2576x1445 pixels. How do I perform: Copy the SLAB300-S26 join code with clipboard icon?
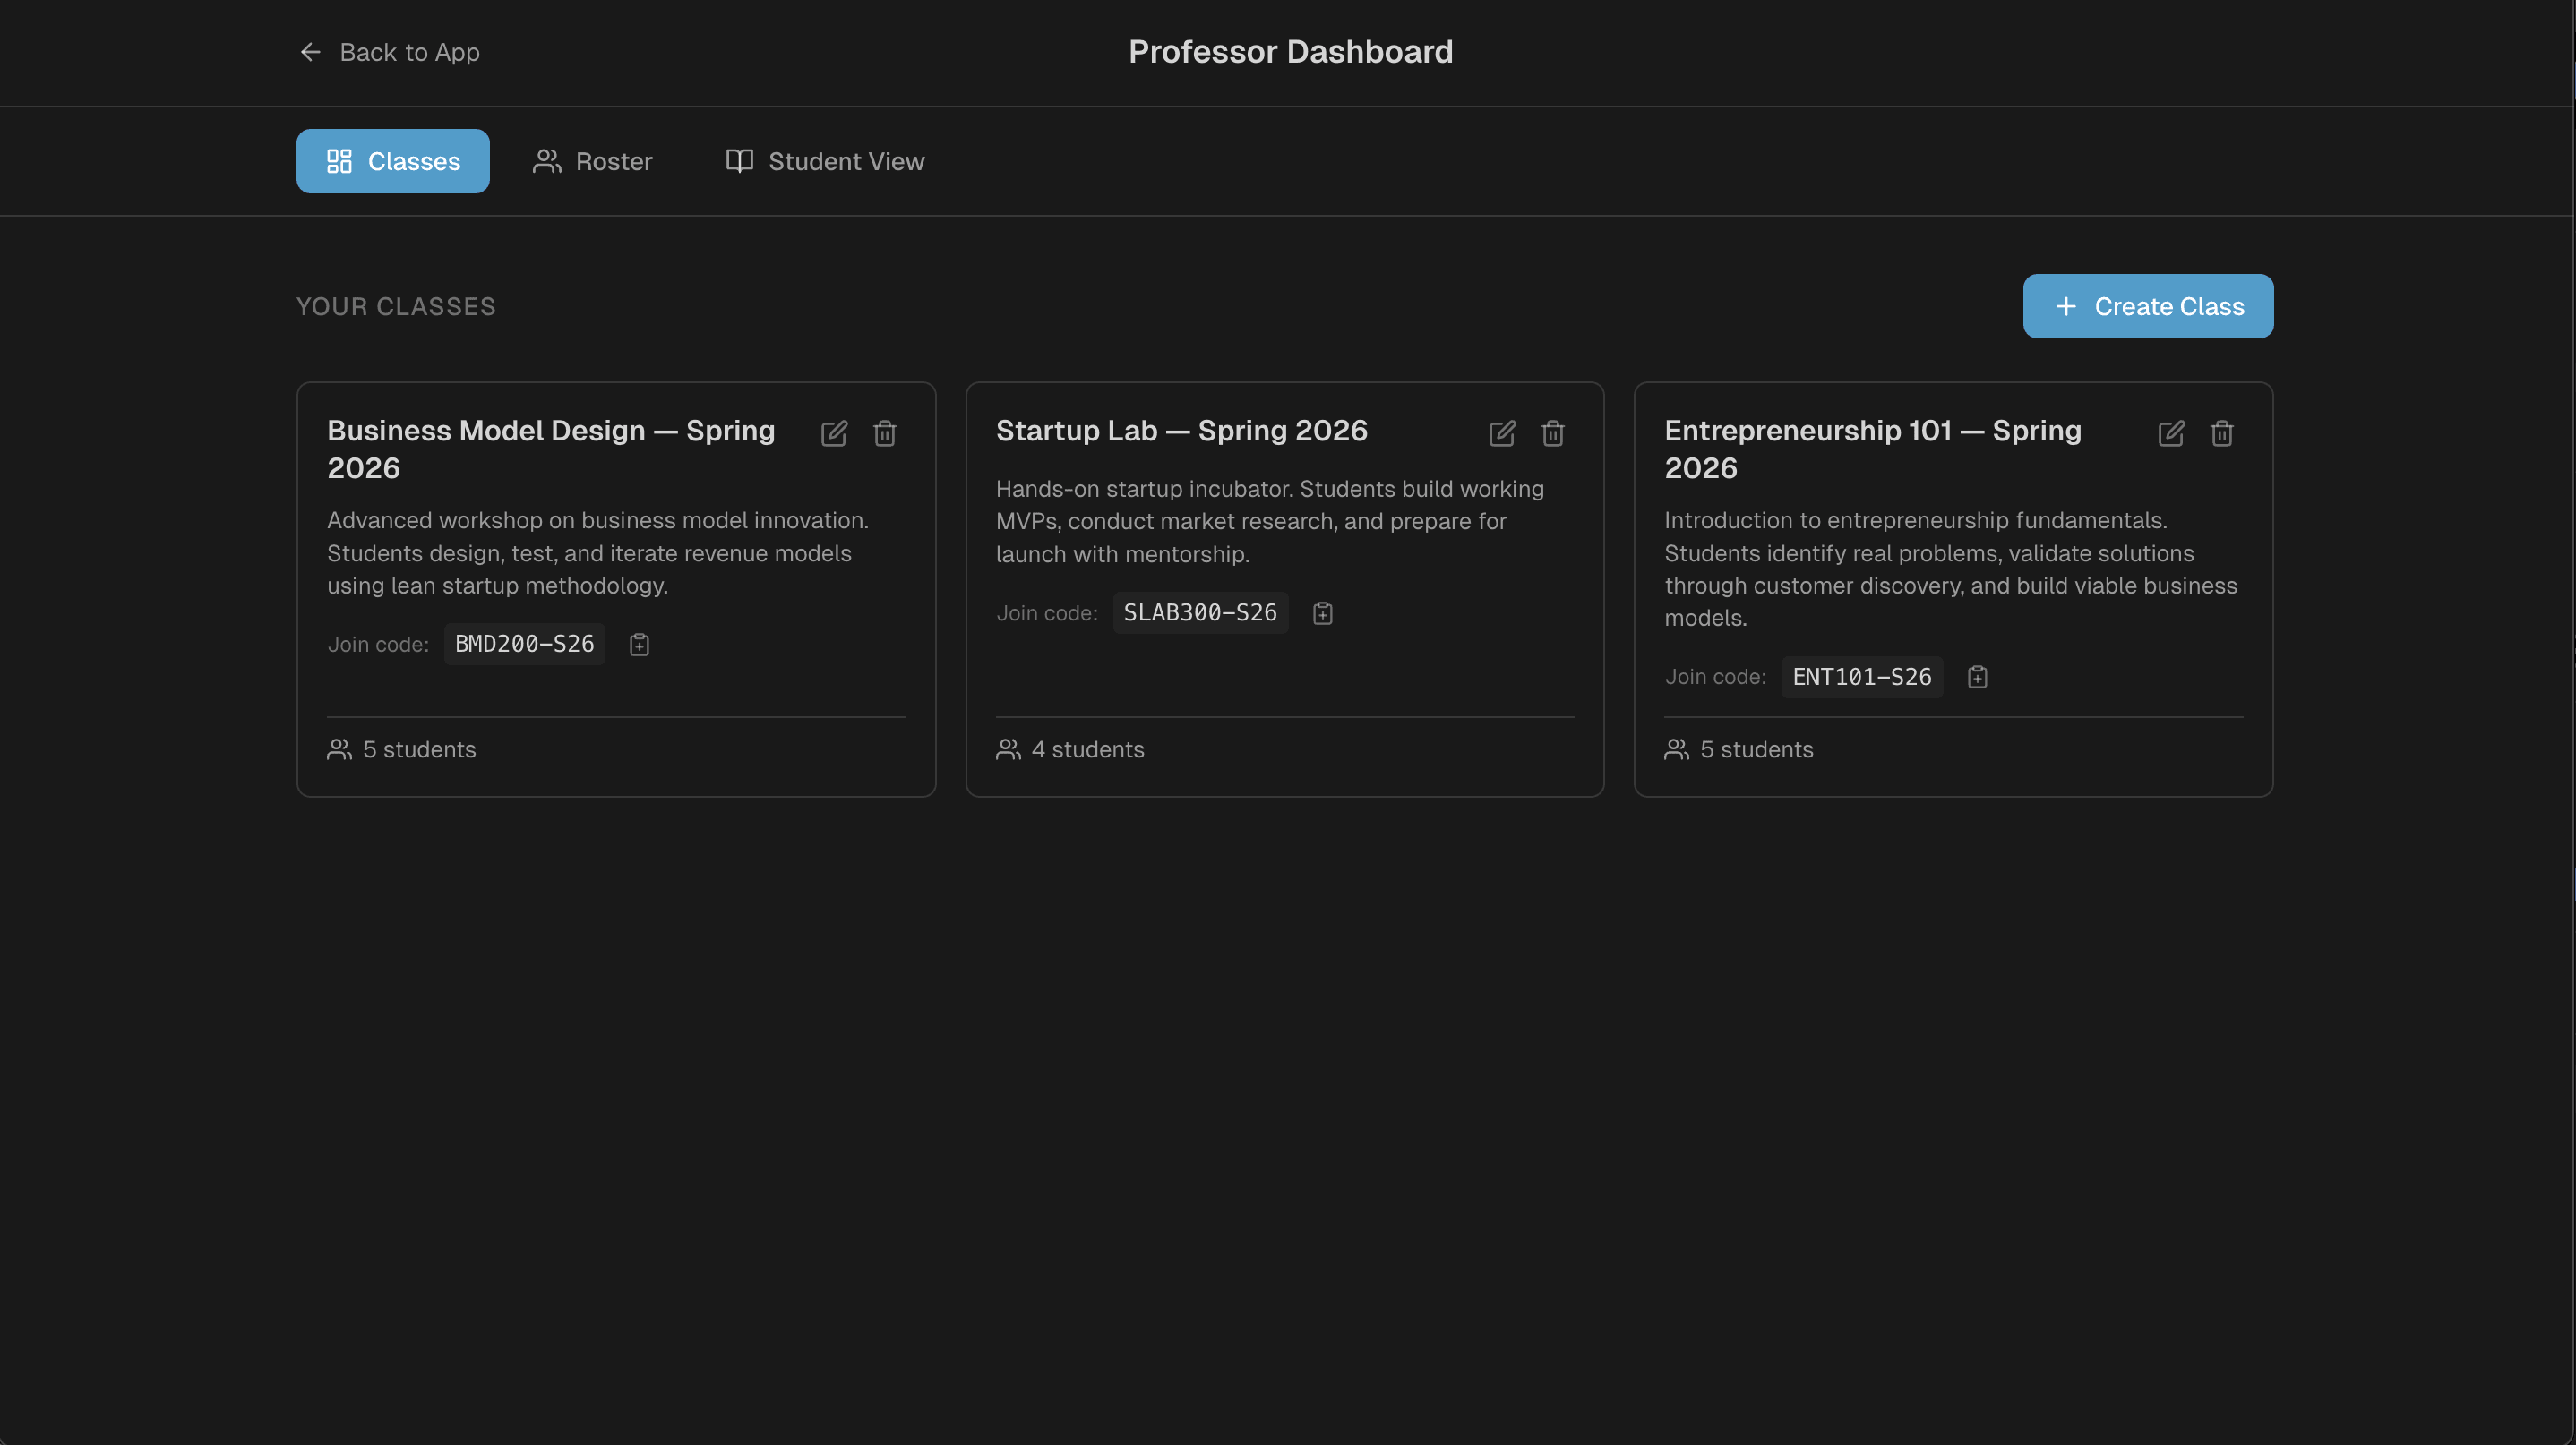coord(1322,612)
